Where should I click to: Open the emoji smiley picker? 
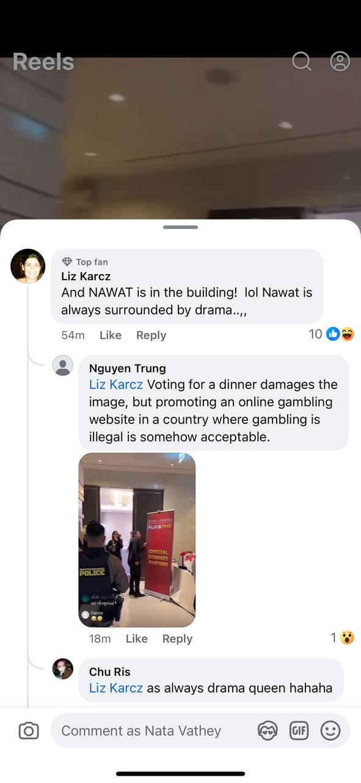330,730
